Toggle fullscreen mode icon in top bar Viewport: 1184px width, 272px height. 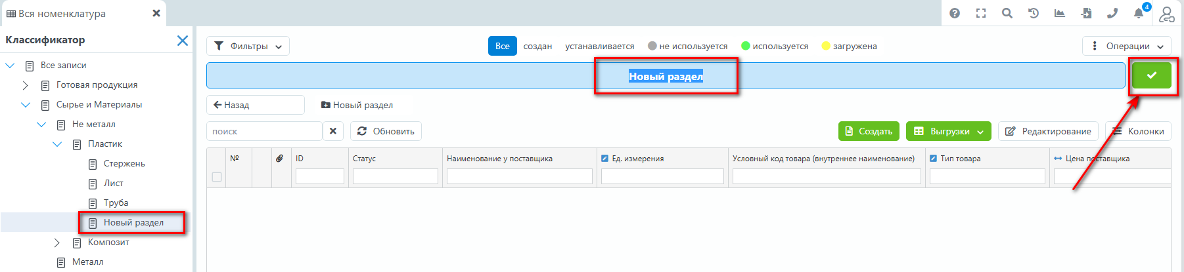[x=981, y=13]
